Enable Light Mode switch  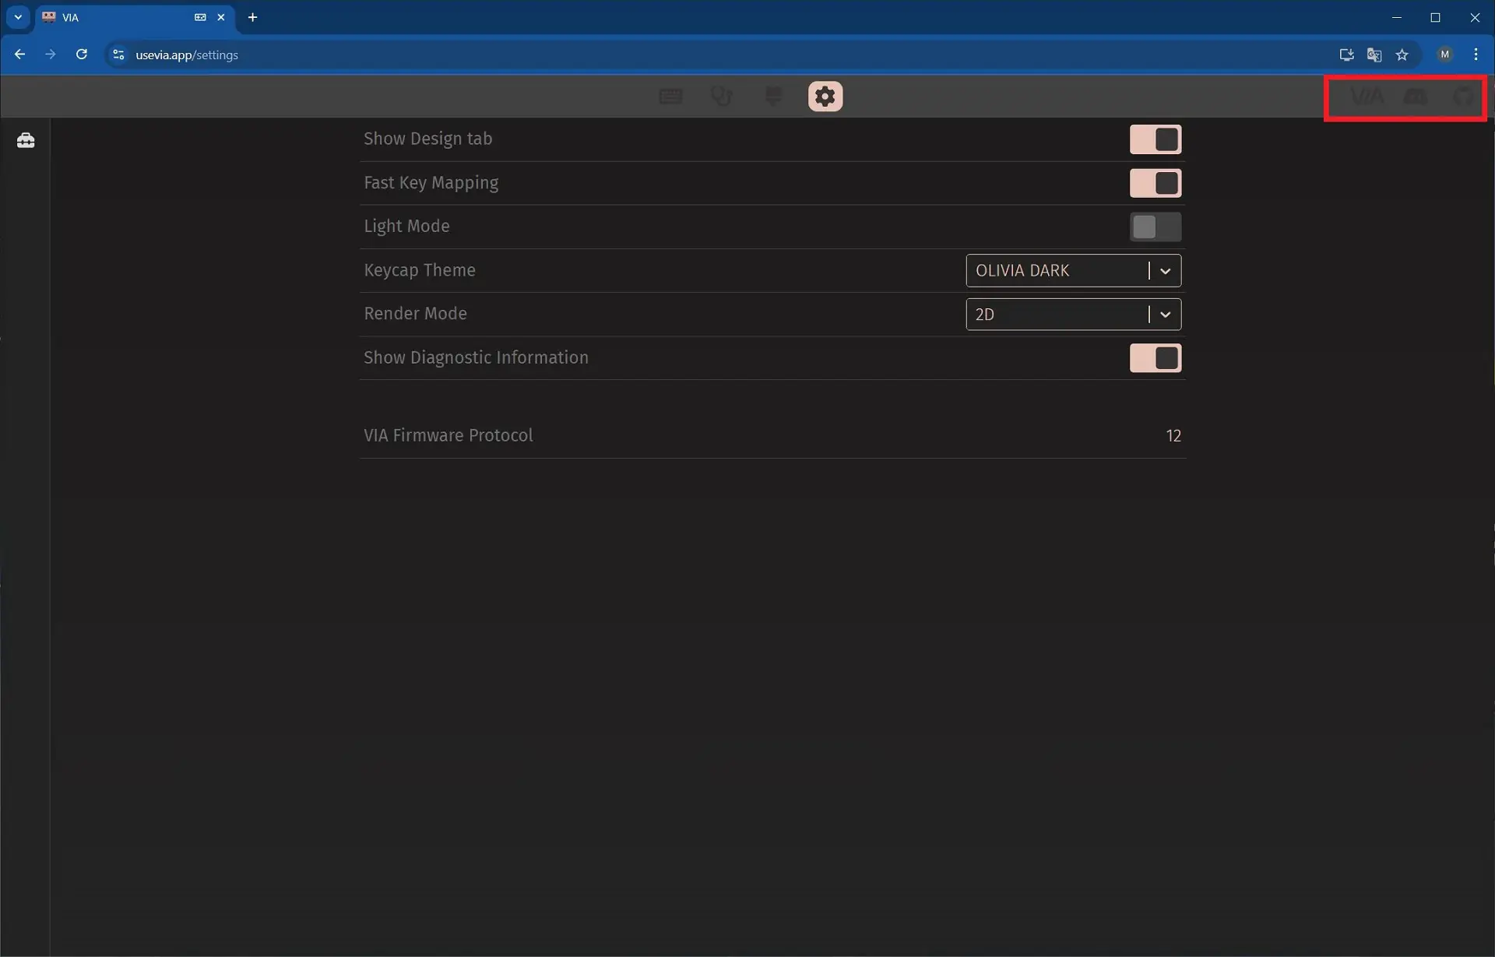(x=1155, y=227)
